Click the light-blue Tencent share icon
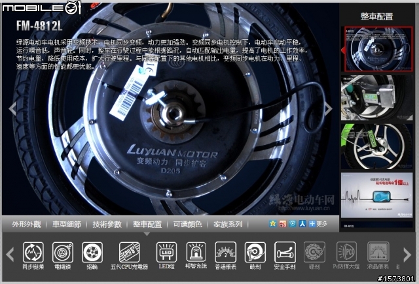This screenshot has height=284, width=419. tap(293, 224)
